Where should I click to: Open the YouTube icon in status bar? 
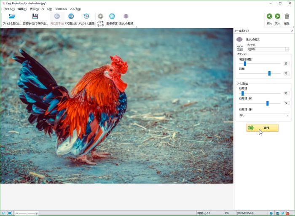[287, 213]
